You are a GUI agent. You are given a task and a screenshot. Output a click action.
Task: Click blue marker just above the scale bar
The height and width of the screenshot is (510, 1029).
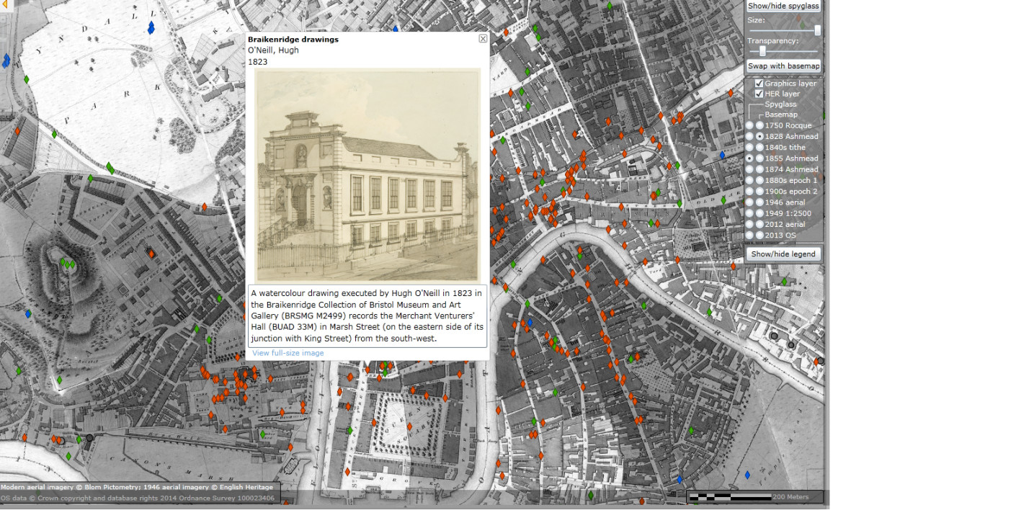click(x=747, y=475)
